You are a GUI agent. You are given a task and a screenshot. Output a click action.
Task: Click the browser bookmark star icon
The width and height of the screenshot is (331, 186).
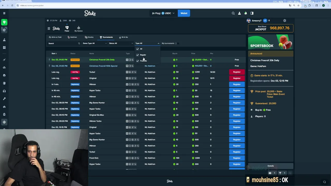(298, 5)
